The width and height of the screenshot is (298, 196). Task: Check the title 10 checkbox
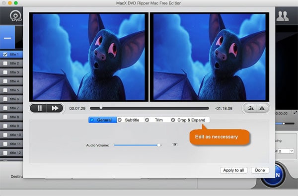[x=5, y=135]
